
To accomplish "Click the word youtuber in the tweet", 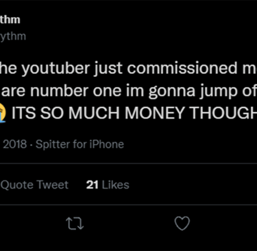I will tap(56, 69).
